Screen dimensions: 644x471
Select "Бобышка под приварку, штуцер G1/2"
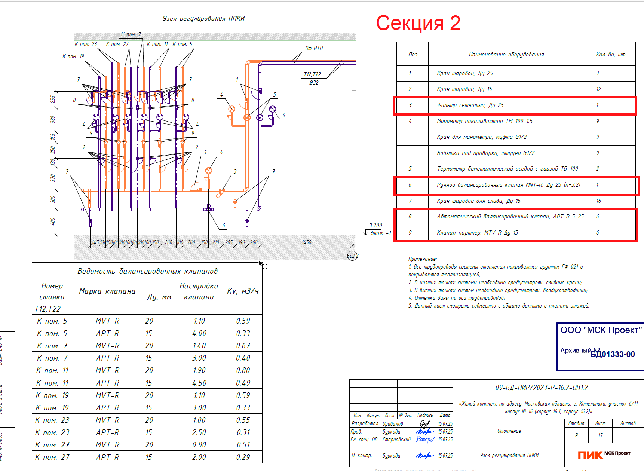pyautogui.click(x=486, y=153)
